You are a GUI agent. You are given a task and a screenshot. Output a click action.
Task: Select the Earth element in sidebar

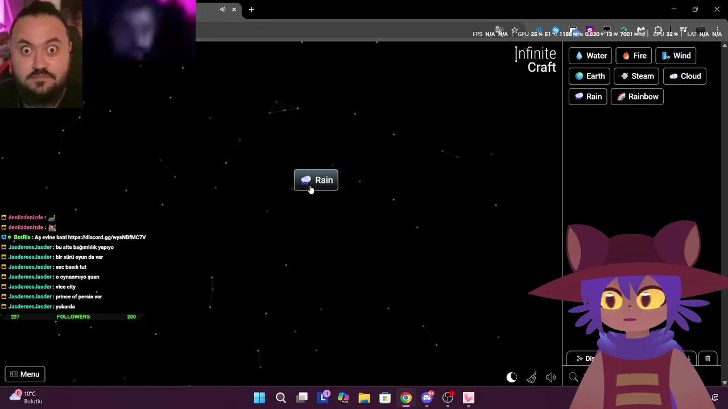(x=590, y=76)
